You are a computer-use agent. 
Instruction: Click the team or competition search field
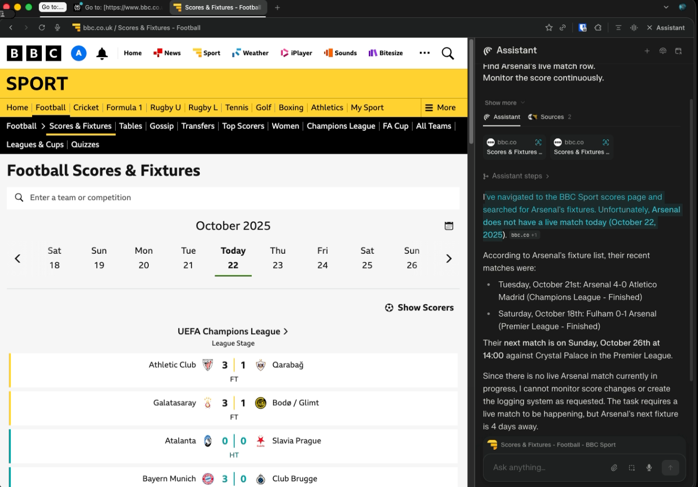(233, 198)
